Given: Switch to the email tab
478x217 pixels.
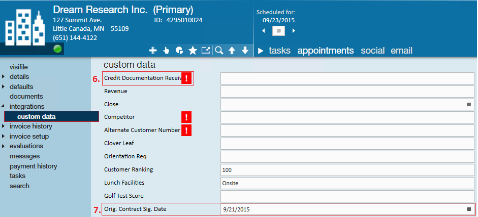Looking at the screenshot, I should pyautogui.click(x=401, y=51).
